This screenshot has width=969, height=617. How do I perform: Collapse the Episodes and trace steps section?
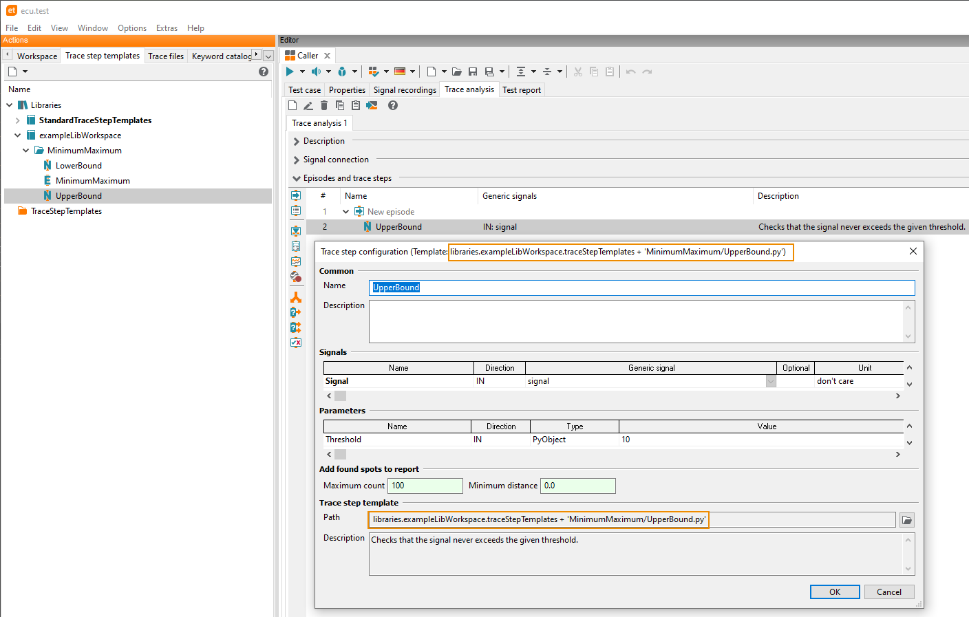click(x=297, y=179)
